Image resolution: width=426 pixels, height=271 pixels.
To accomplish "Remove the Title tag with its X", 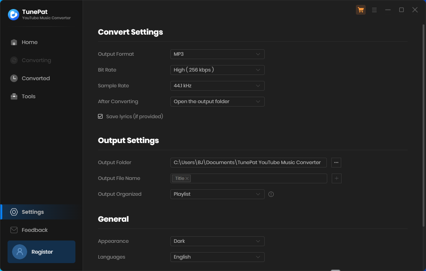I will (x=187, y=178).
